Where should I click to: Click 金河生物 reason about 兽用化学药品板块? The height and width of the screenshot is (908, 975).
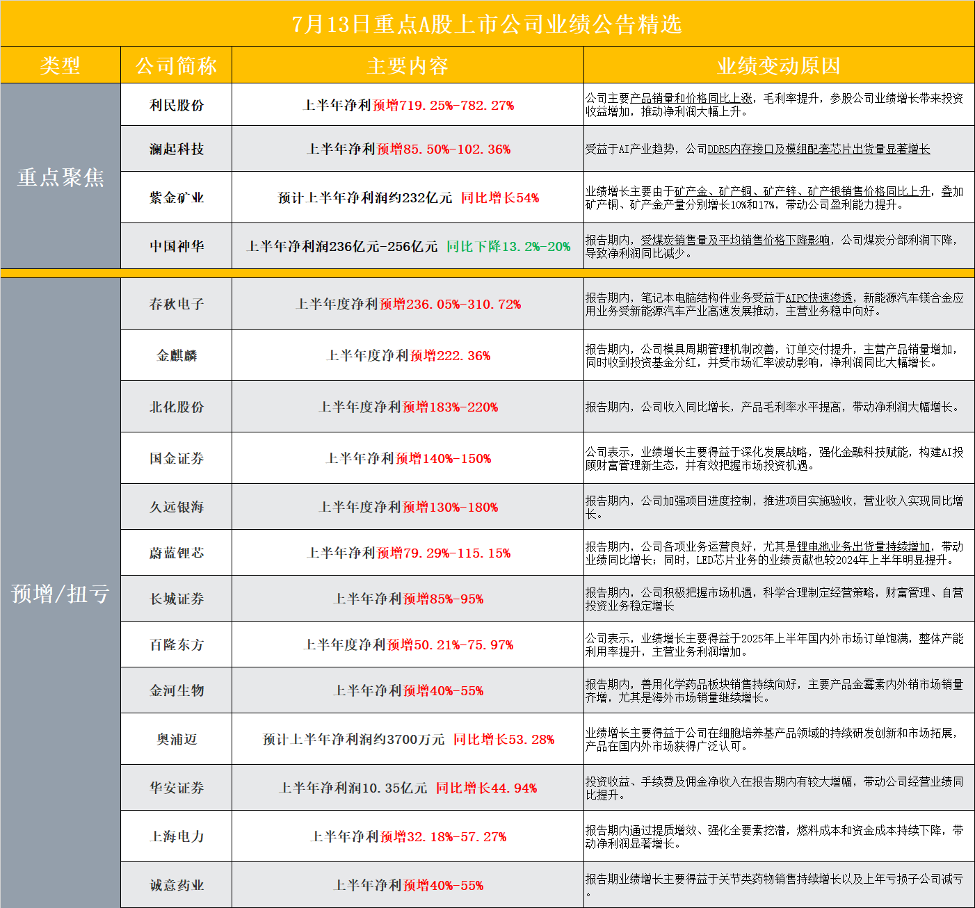(779, 690)
